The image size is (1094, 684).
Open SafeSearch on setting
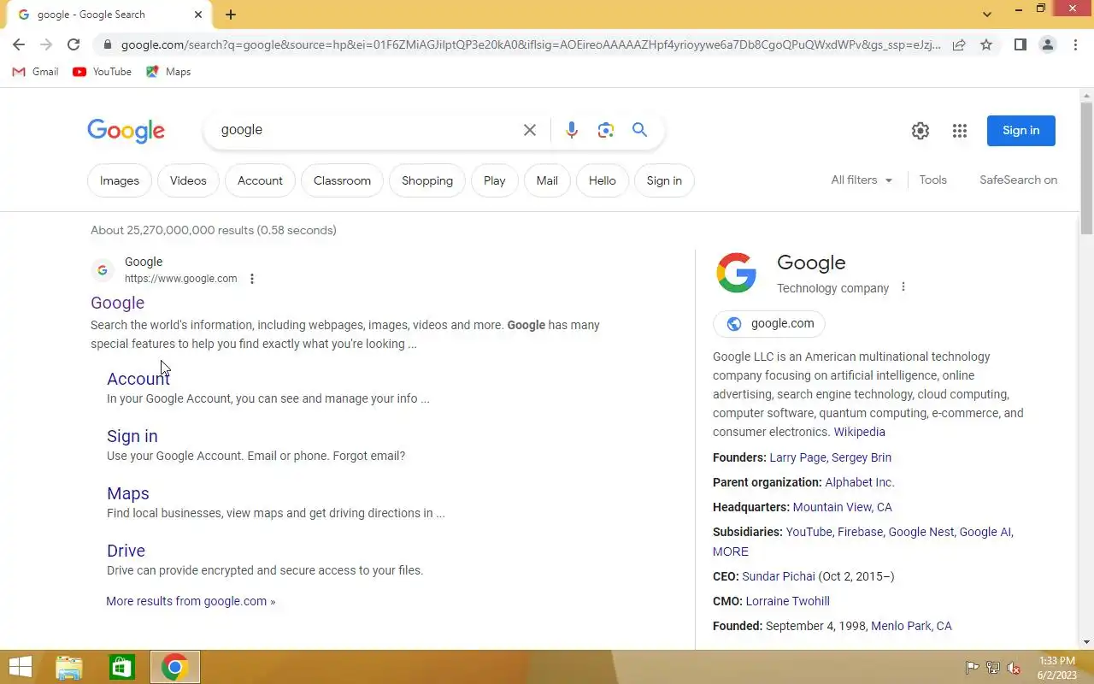(1018, 180)
